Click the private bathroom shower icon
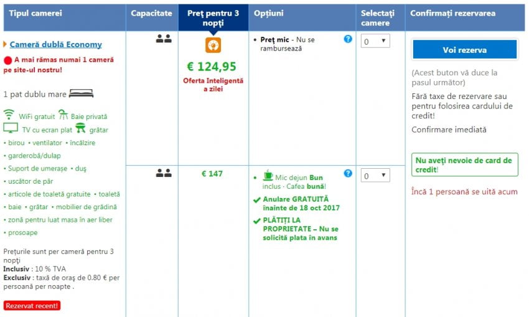 click(65, 115)
